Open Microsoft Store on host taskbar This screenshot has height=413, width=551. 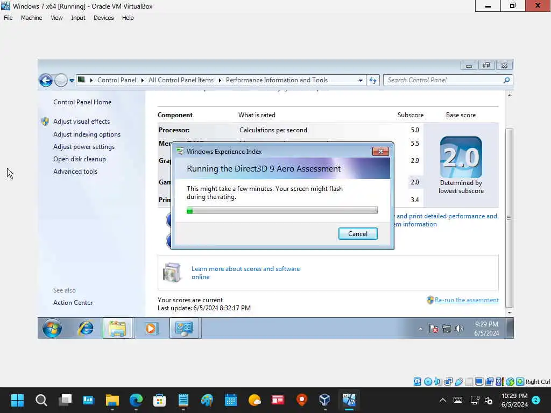pyautogui.click(x=159, y=400)
